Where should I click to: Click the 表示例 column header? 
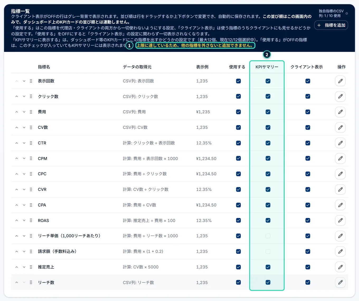point(202,67)
